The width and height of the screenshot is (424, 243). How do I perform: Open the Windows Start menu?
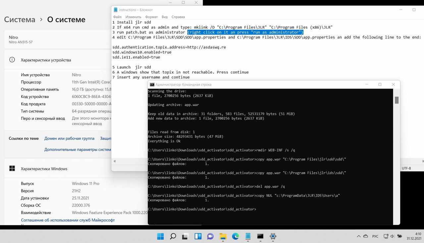coord(160,236)
